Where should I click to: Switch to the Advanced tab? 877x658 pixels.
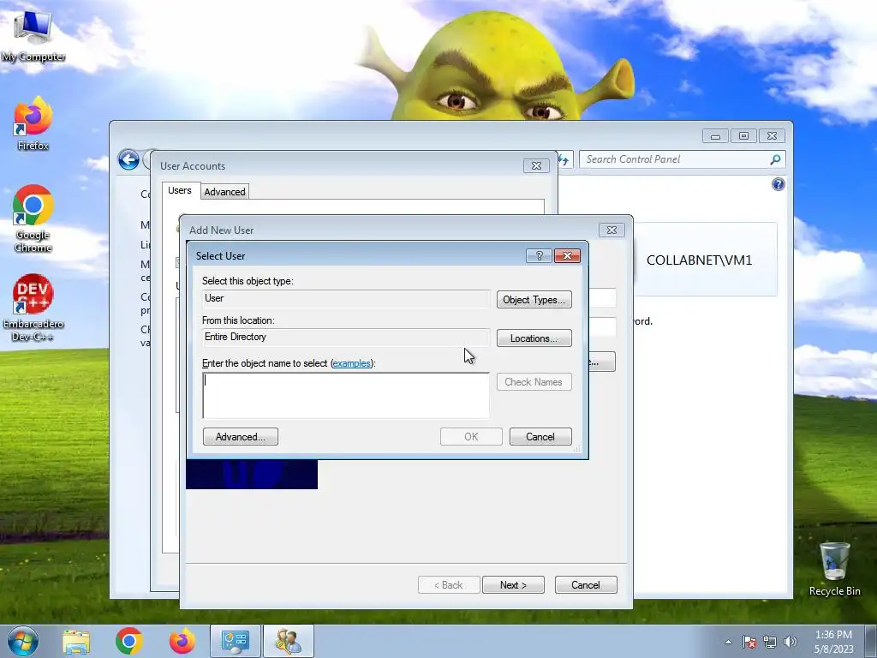(224, 191)
